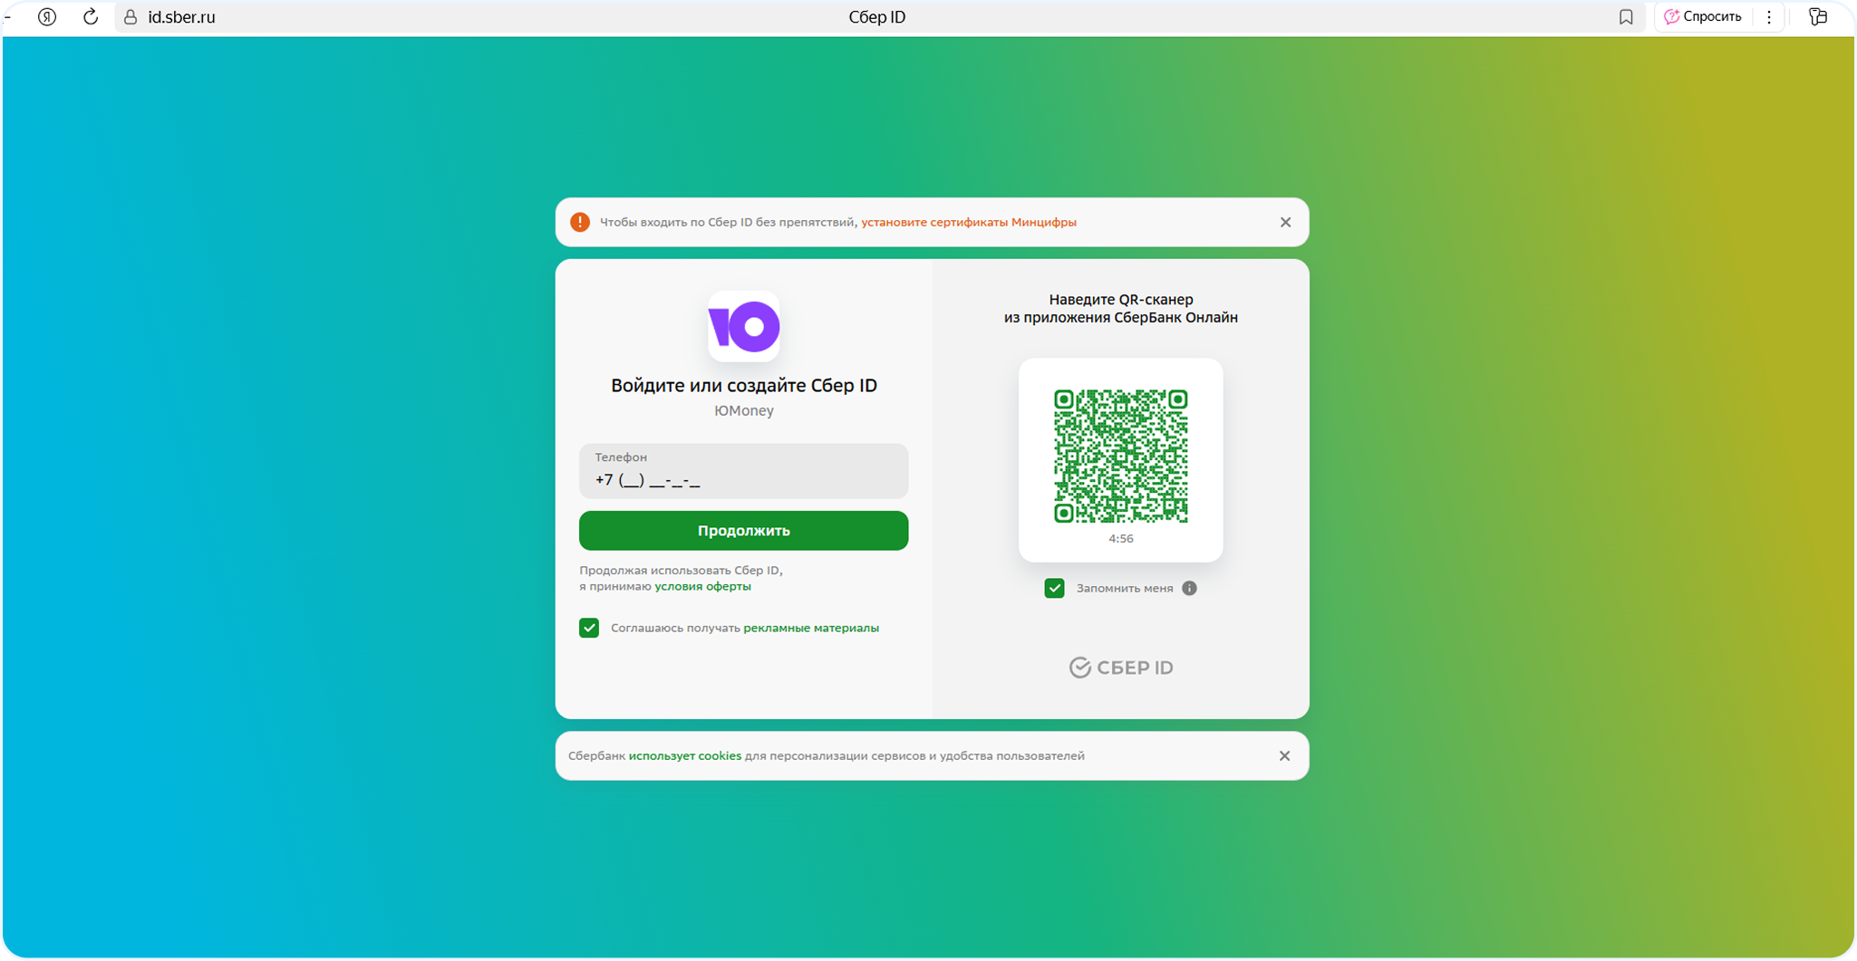1857x961 pixels.
Task: Open the browser three-dot menu
Action: [1769, 17]
